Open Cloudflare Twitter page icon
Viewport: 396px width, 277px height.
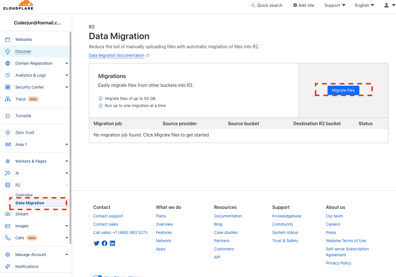pos(97,243)
